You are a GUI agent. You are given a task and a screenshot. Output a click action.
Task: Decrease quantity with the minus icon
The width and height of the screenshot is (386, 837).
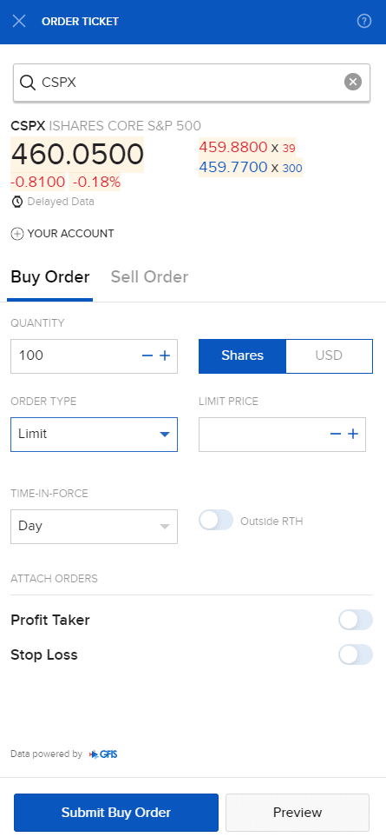(147, 355)
